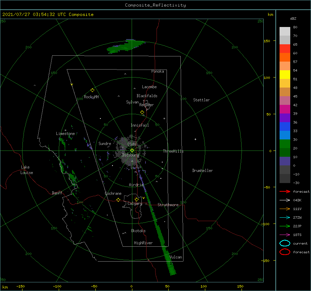Click the yellow diamond marker below Cochrane
The image size is (311, 291).
tap(118, 200)
